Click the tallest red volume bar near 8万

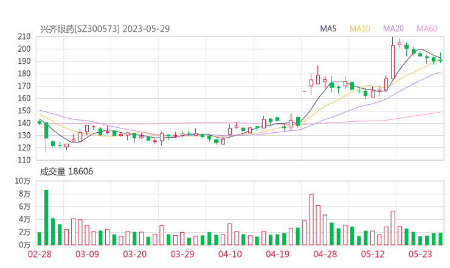point(311,220)
